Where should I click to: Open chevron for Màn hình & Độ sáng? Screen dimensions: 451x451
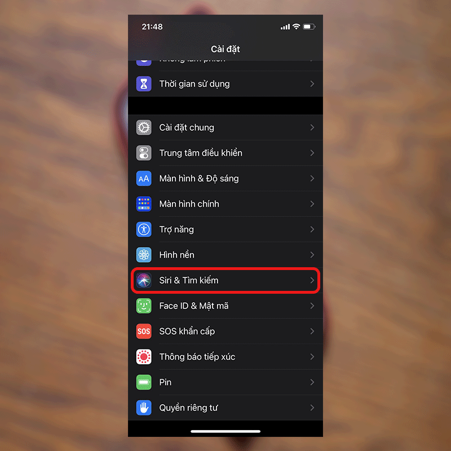click(x=312, y=178)
